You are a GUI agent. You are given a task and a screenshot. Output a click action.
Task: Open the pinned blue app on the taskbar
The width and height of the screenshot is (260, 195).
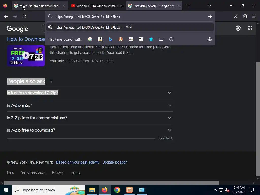click(142, 190)
